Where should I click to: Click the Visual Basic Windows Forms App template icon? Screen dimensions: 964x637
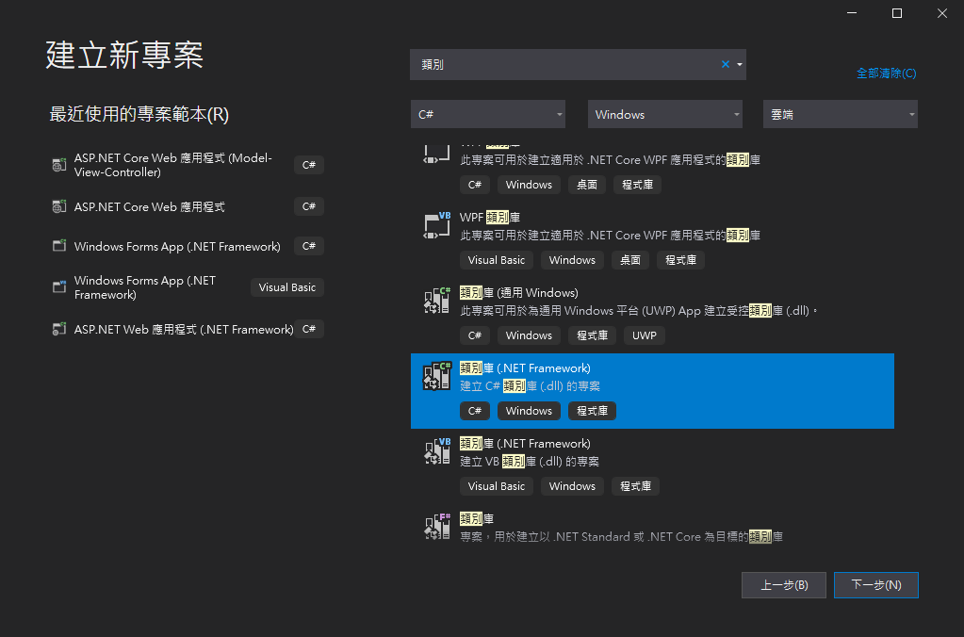59,287
